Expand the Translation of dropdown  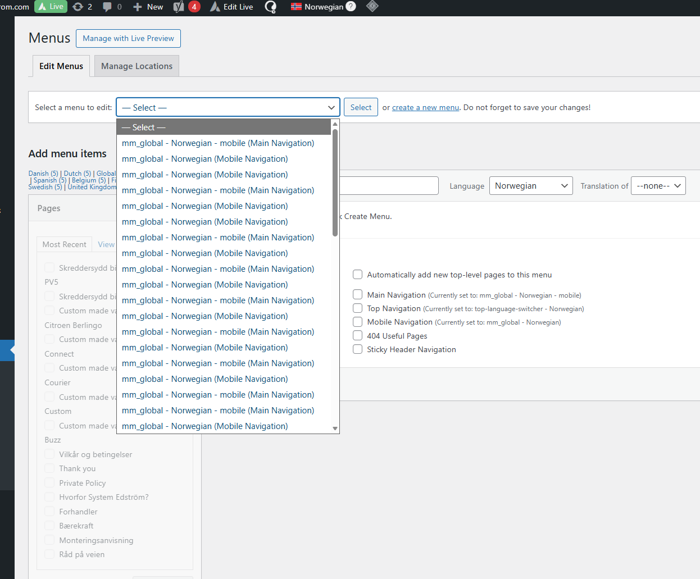(658, 186)
